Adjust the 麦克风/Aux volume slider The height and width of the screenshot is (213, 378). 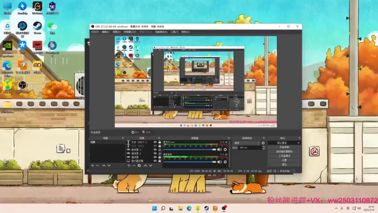(190, 150)
